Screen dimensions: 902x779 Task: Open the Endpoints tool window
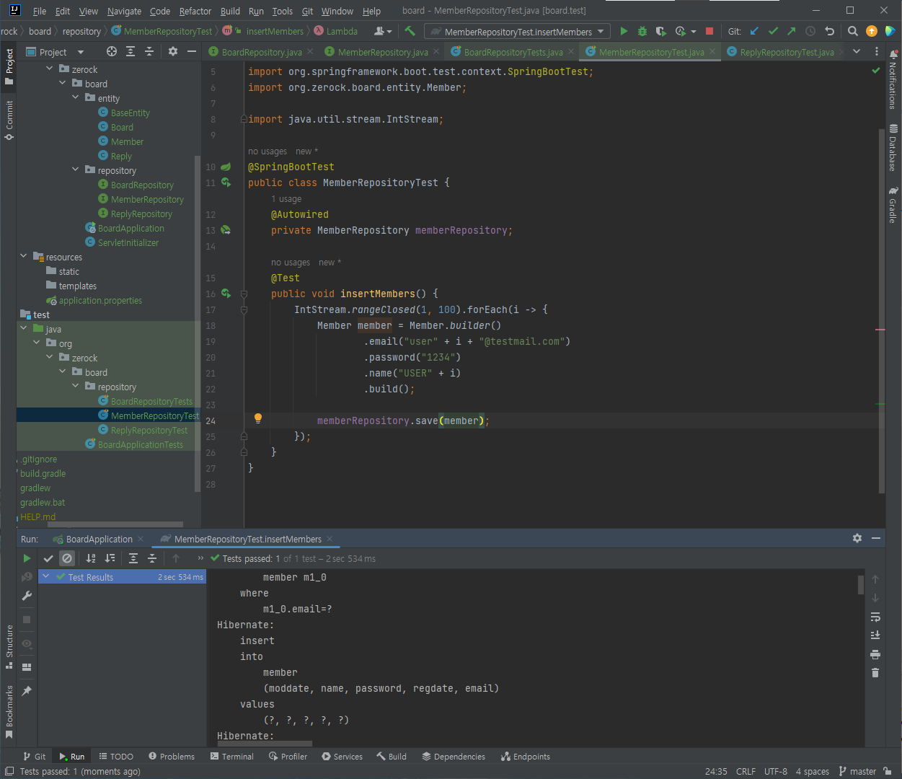526,757
